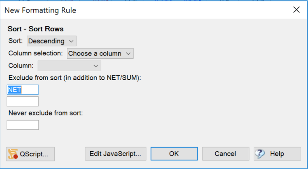308x169 pixels.
Task: Click the Exclude from sort label
Action: [x=74, y=78]
